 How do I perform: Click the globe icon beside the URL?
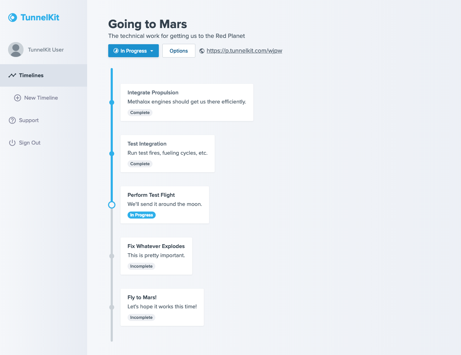click(x=202, y=51)
